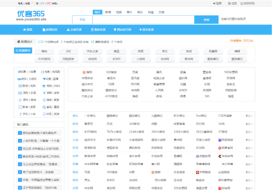Click the sitemap icon beside 分类目录

[x=68, y=30]
